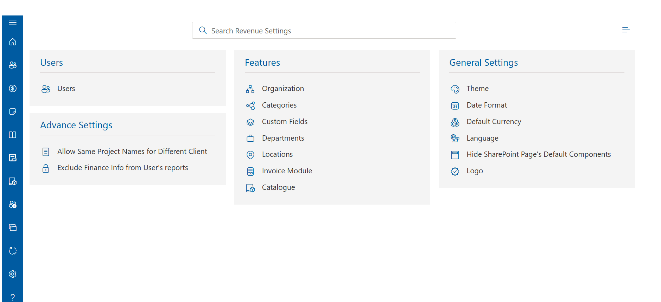
Task: Open Departments settings
Action: tap(283, 138)
